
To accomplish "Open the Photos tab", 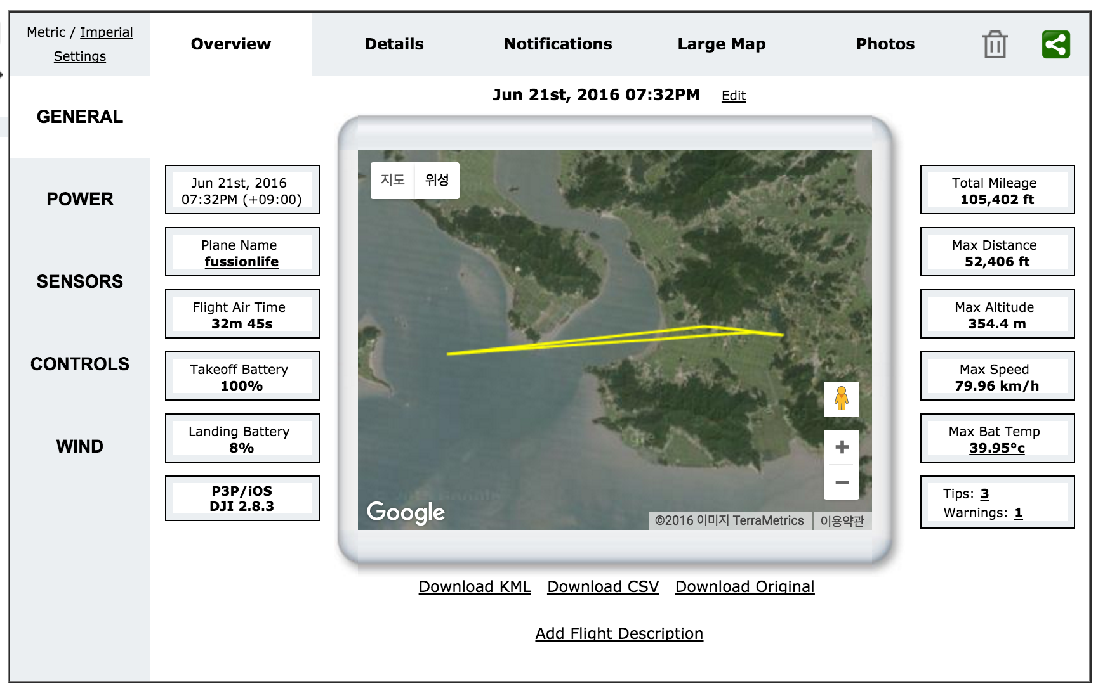I will (885, 44).
